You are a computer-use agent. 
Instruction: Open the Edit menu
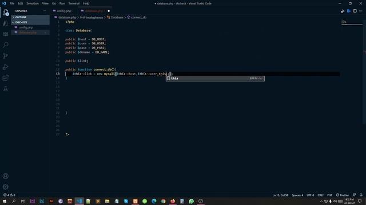tap(21, 3)
